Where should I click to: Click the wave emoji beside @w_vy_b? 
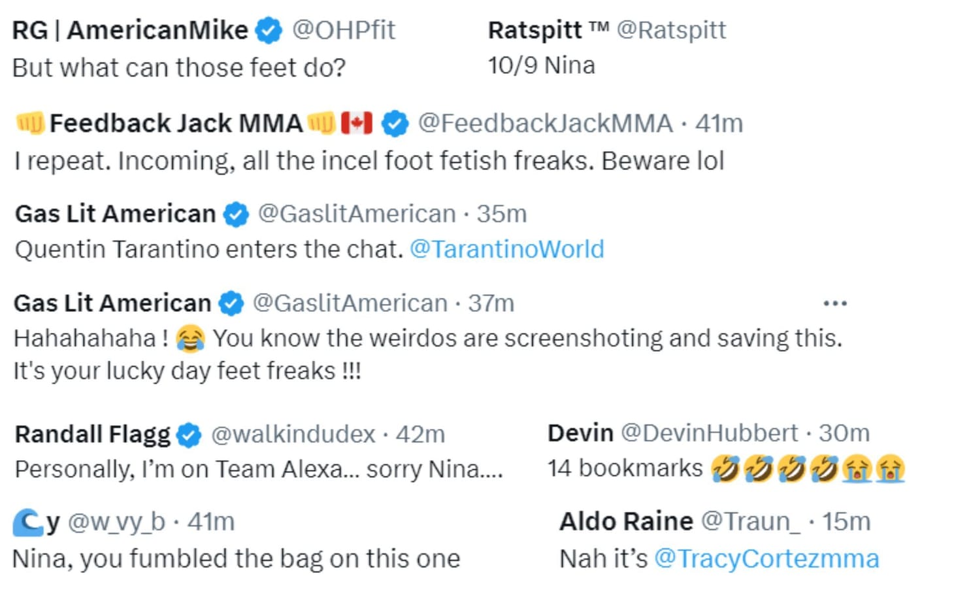(x=27, y=522)
